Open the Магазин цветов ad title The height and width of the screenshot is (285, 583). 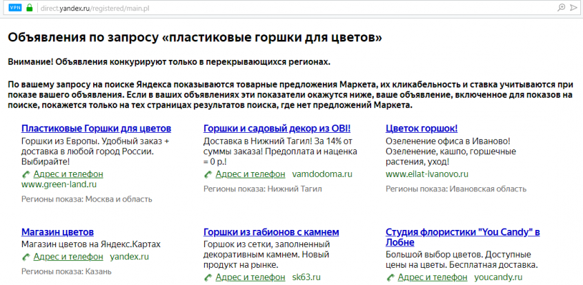tap(58, 232)
